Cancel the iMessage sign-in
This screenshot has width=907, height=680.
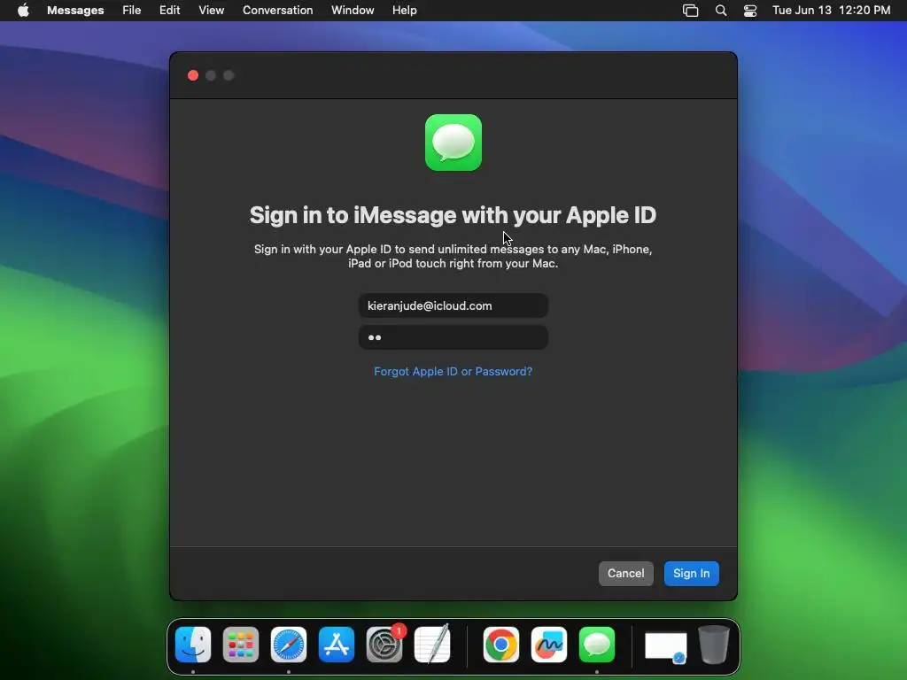pyautogui.click(x=626, y=573)
